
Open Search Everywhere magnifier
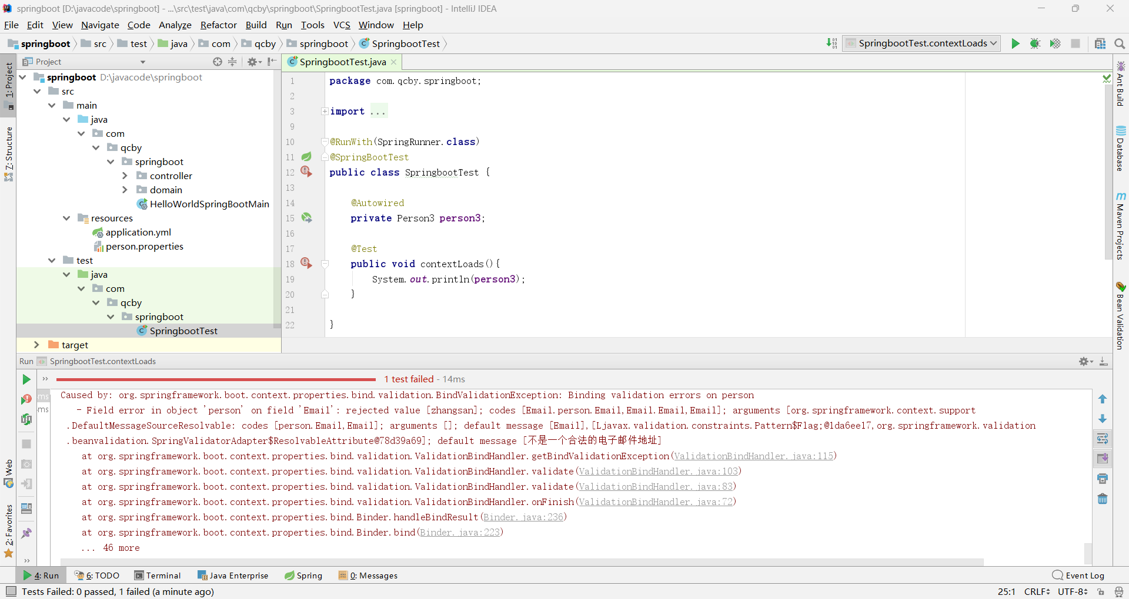point(1120,43)
